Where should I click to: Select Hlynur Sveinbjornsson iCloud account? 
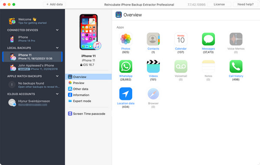click(x=32, y=103)
